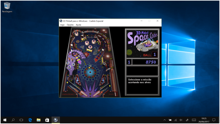Click the Space Cadet logo image
The width and height of the screenshot is (220, 124).
click(x=142, y=43)
